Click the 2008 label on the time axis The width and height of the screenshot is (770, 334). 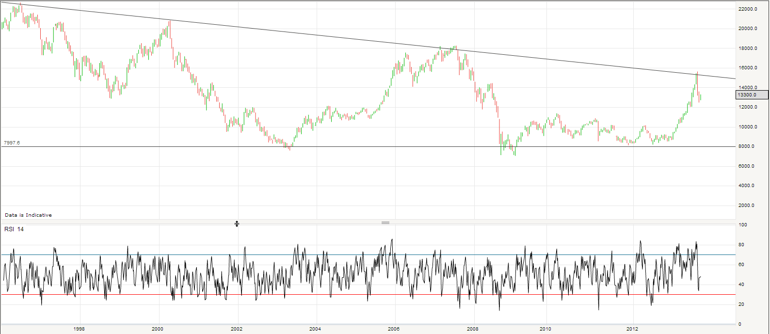pos(473,329)
